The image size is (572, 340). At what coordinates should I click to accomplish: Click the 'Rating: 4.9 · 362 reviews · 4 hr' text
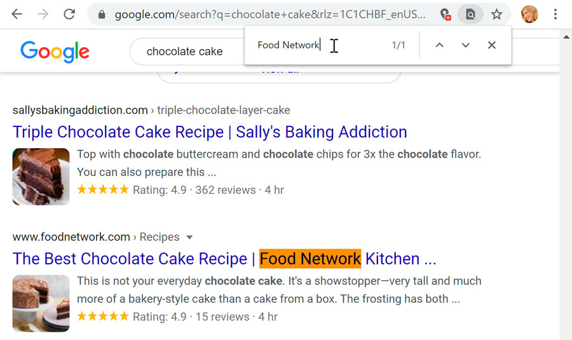(208, 190)
